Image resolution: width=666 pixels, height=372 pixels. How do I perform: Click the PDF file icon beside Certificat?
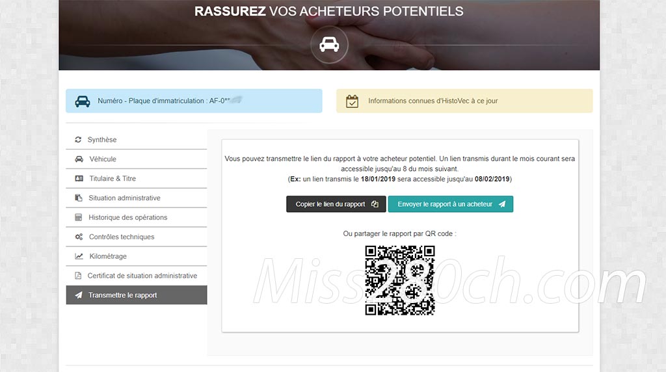click(x=78, y=276)
